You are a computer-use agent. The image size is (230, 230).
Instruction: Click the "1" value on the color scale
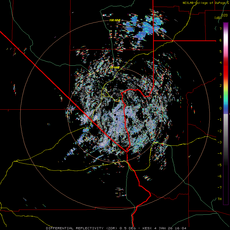pos(221,97)
